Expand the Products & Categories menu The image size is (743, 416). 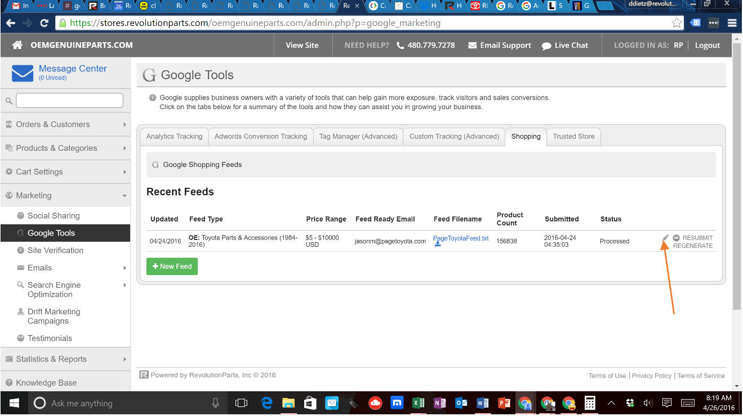coord(65,148)
